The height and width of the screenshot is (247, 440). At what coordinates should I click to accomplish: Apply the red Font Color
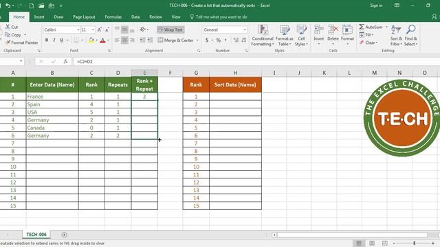tap(102, 40)
